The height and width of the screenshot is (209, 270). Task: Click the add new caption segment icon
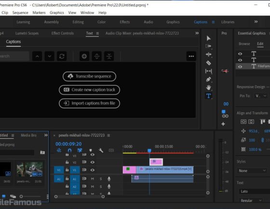[84, 56]
